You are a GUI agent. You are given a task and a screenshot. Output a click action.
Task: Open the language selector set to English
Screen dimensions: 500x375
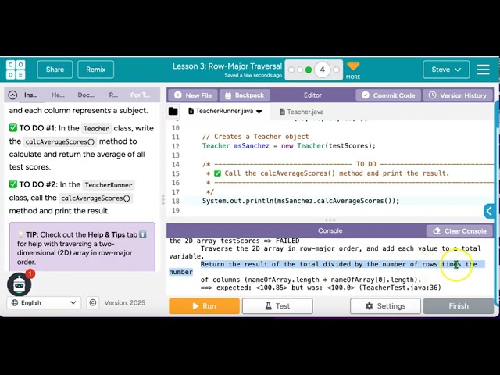[44, 303]
